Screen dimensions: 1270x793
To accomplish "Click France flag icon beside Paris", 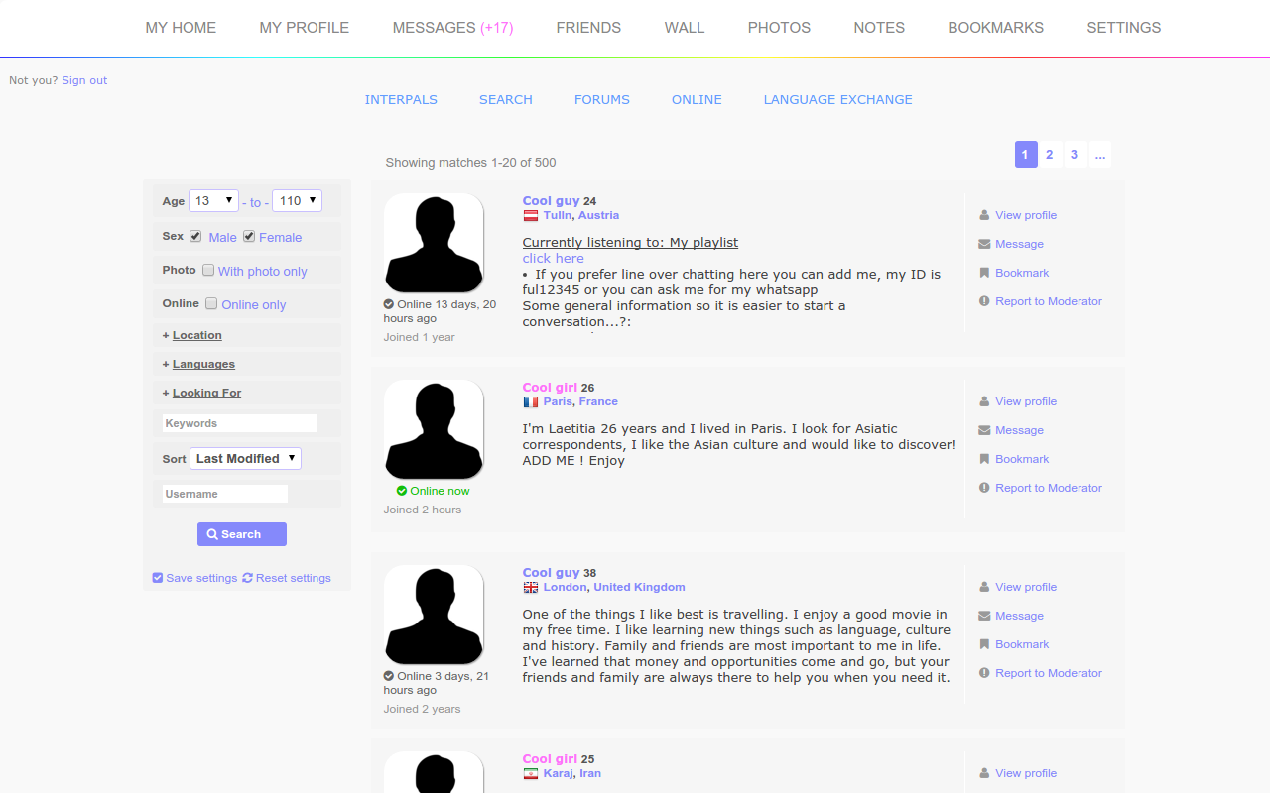I will click(x=531, y=401).
